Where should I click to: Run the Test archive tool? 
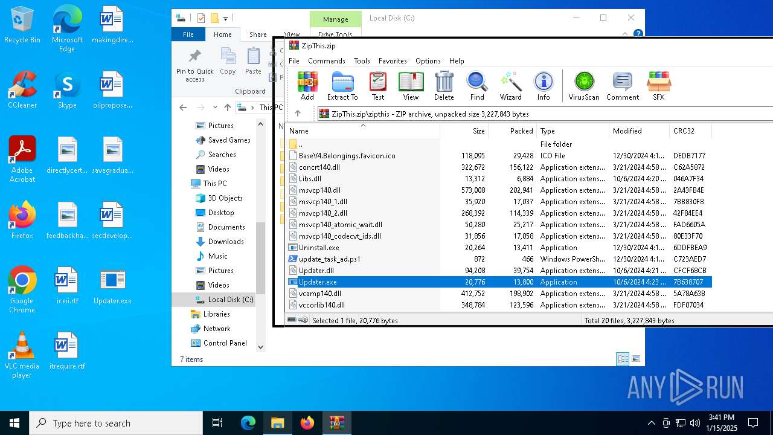378,86
